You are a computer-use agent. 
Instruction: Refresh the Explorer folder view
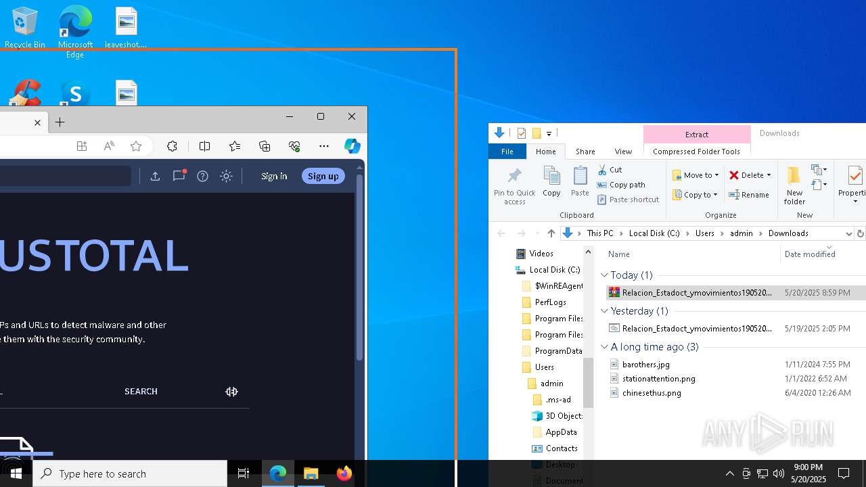click(860, 233)
